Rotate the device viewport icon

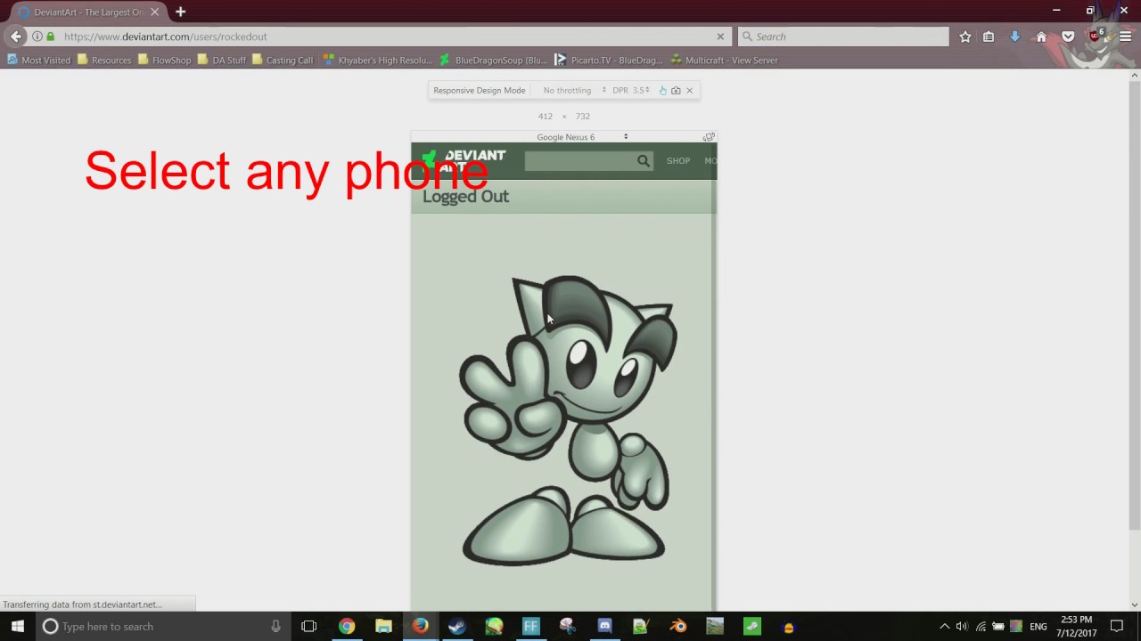[x=709, y=137]
